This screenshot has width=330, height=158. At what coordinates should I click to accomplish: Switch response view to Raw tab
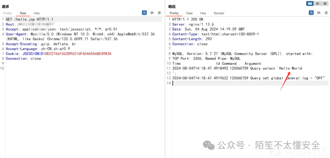tap(189, 13)
